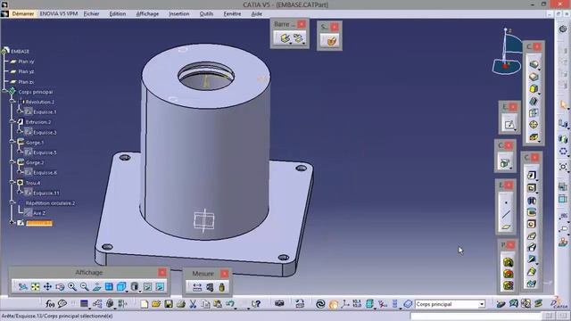Click the multi-view grid icon in Affichage
This screenshot has width=571, height=321.
[x=109, y=287]
